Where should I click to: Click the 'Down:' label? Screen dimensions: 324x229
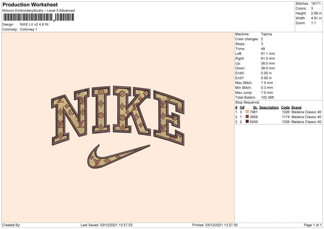(x=240, y=68)
